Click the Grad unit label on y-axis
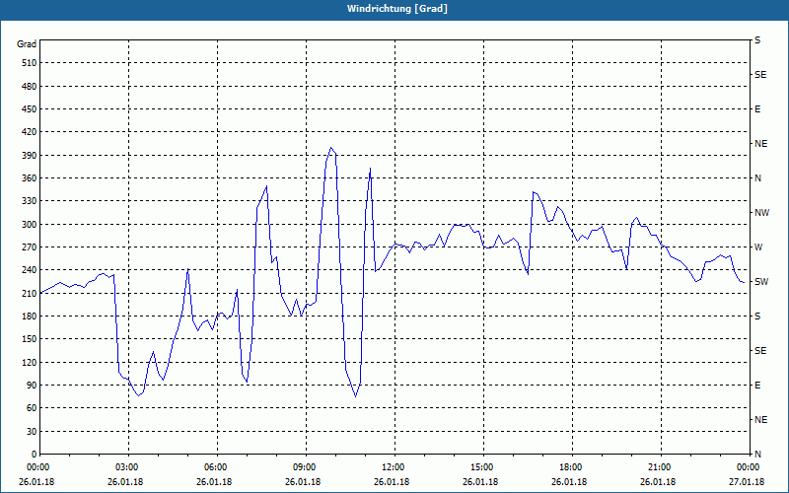Viewport: 789px width, 493px height. (x=27, y=44)
